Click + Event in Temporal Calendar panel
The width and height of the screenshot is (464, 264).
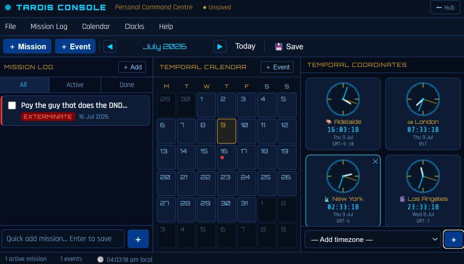(x=277, y=67)
